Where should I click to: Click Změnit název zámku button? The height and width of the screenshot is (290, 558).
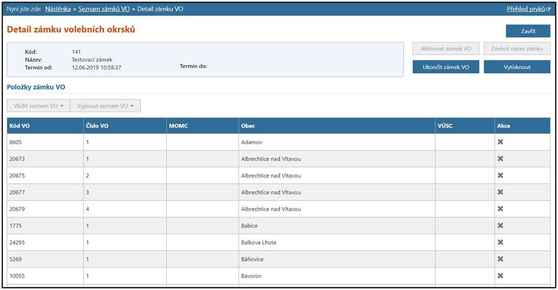[x=517, y=49]
